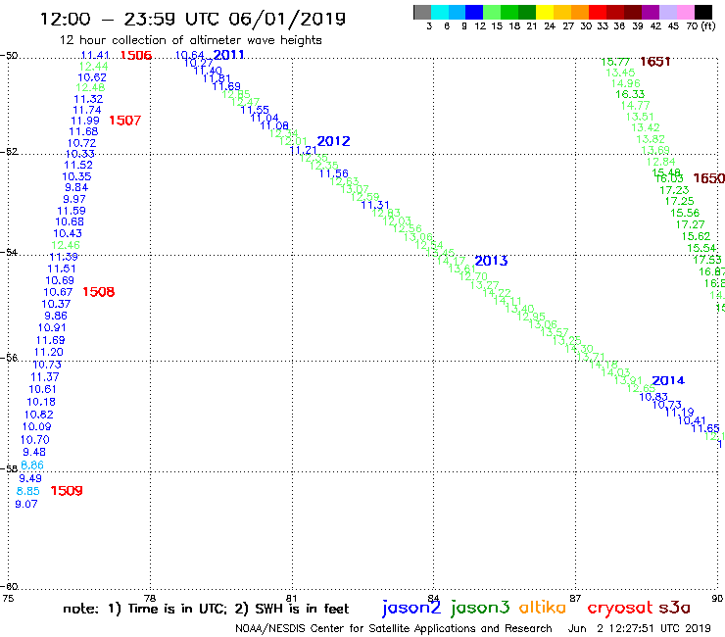Click the light blue value 8.86
This screenshot has height=637, width=725.
tap(32, 465)
